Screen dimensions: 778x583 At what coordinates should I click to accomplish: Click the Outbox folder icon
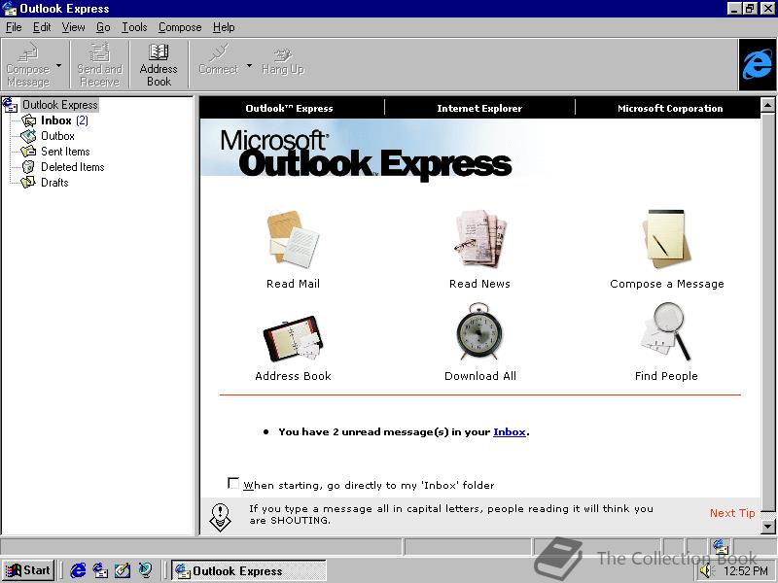29,136
